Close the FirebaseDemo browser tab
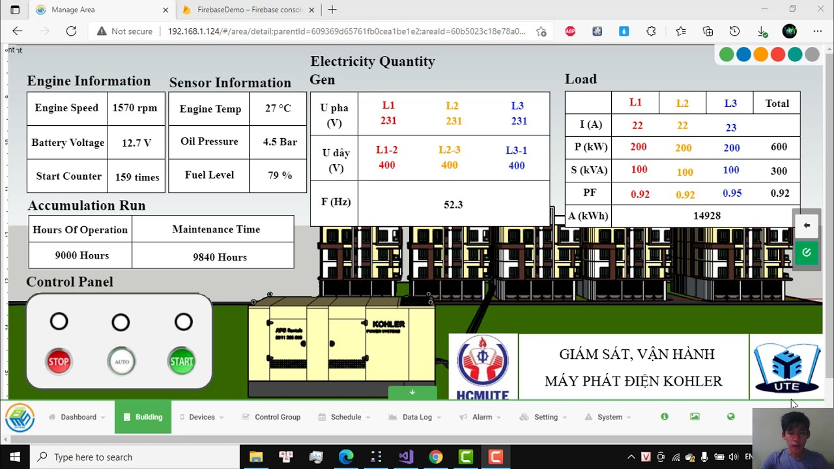The height and width of the screenshot is (469, 834). coord(311,10)
